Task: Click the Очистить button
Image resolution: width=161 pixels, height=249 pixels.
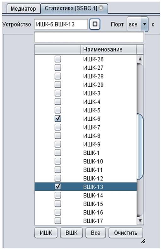Action: [126, 233]
